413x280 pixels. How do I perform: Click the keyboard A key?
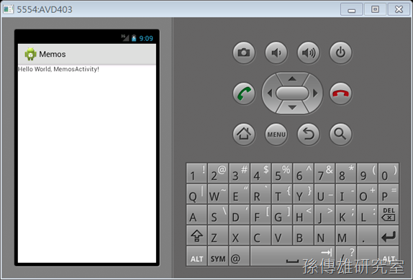point(196,214)
